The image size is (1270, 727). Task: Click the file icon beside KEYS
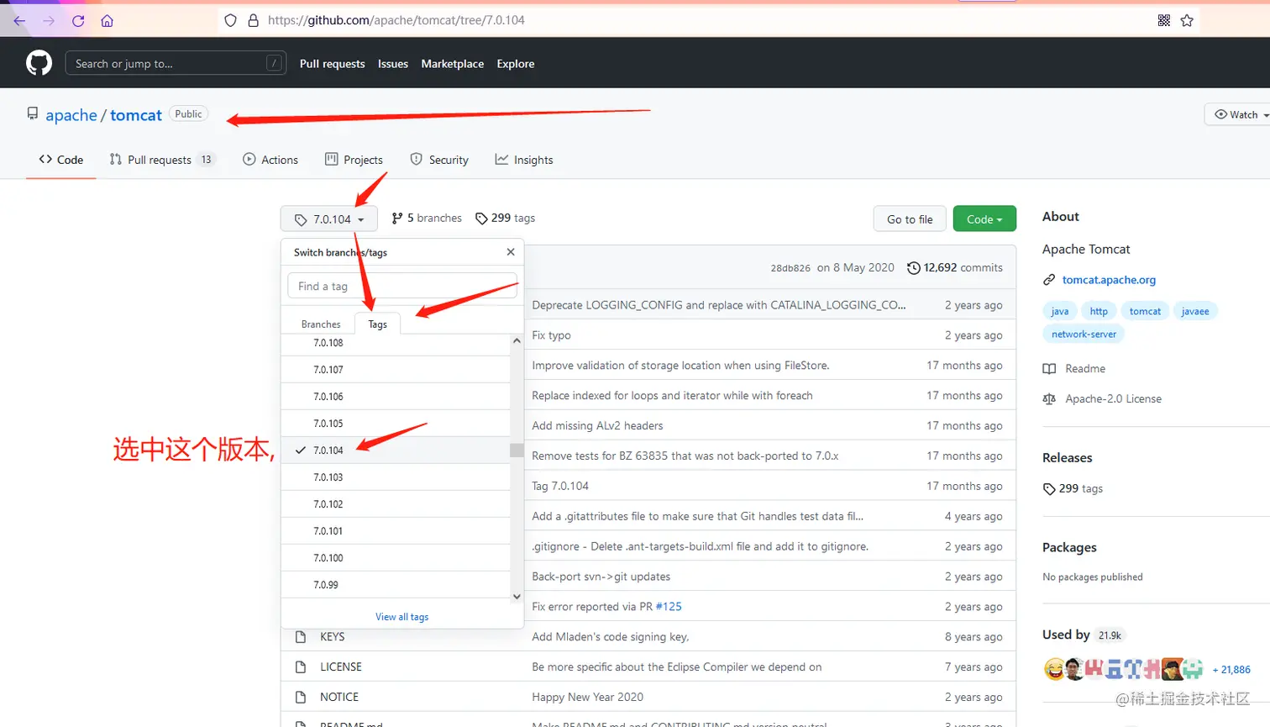pyautogui.click(x=301, y=637)
